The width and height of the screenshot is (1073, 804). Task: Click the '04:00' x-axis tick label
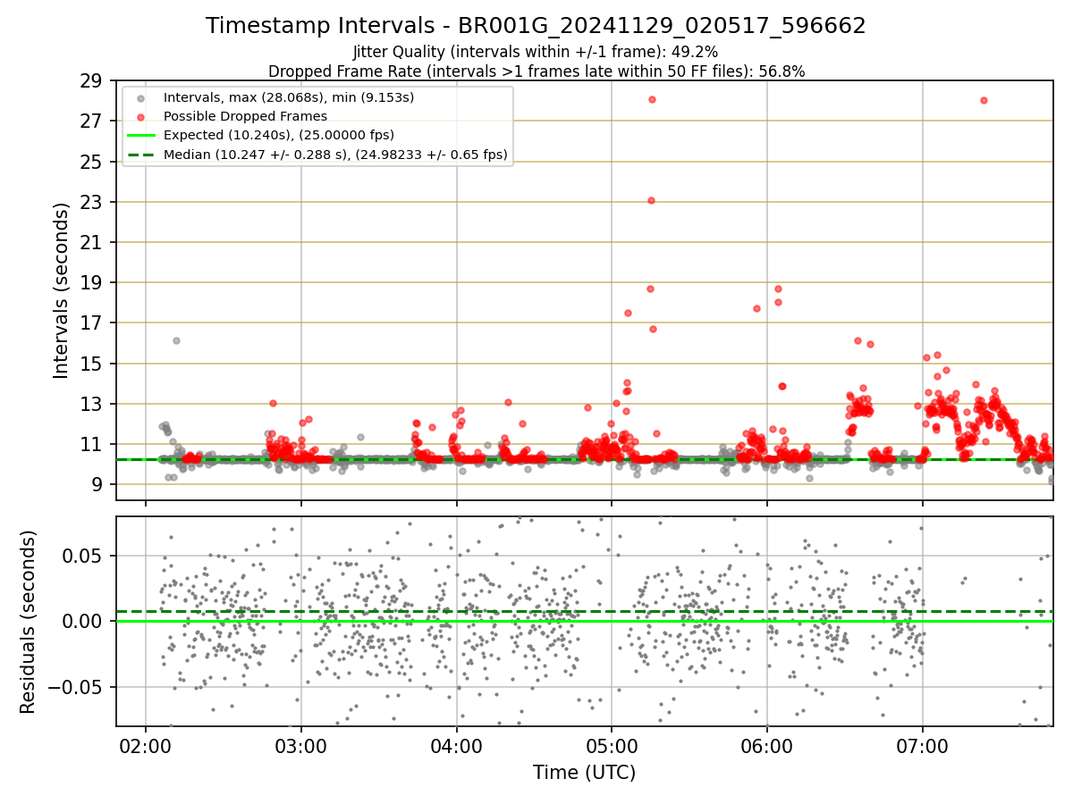tap(457, 744)
